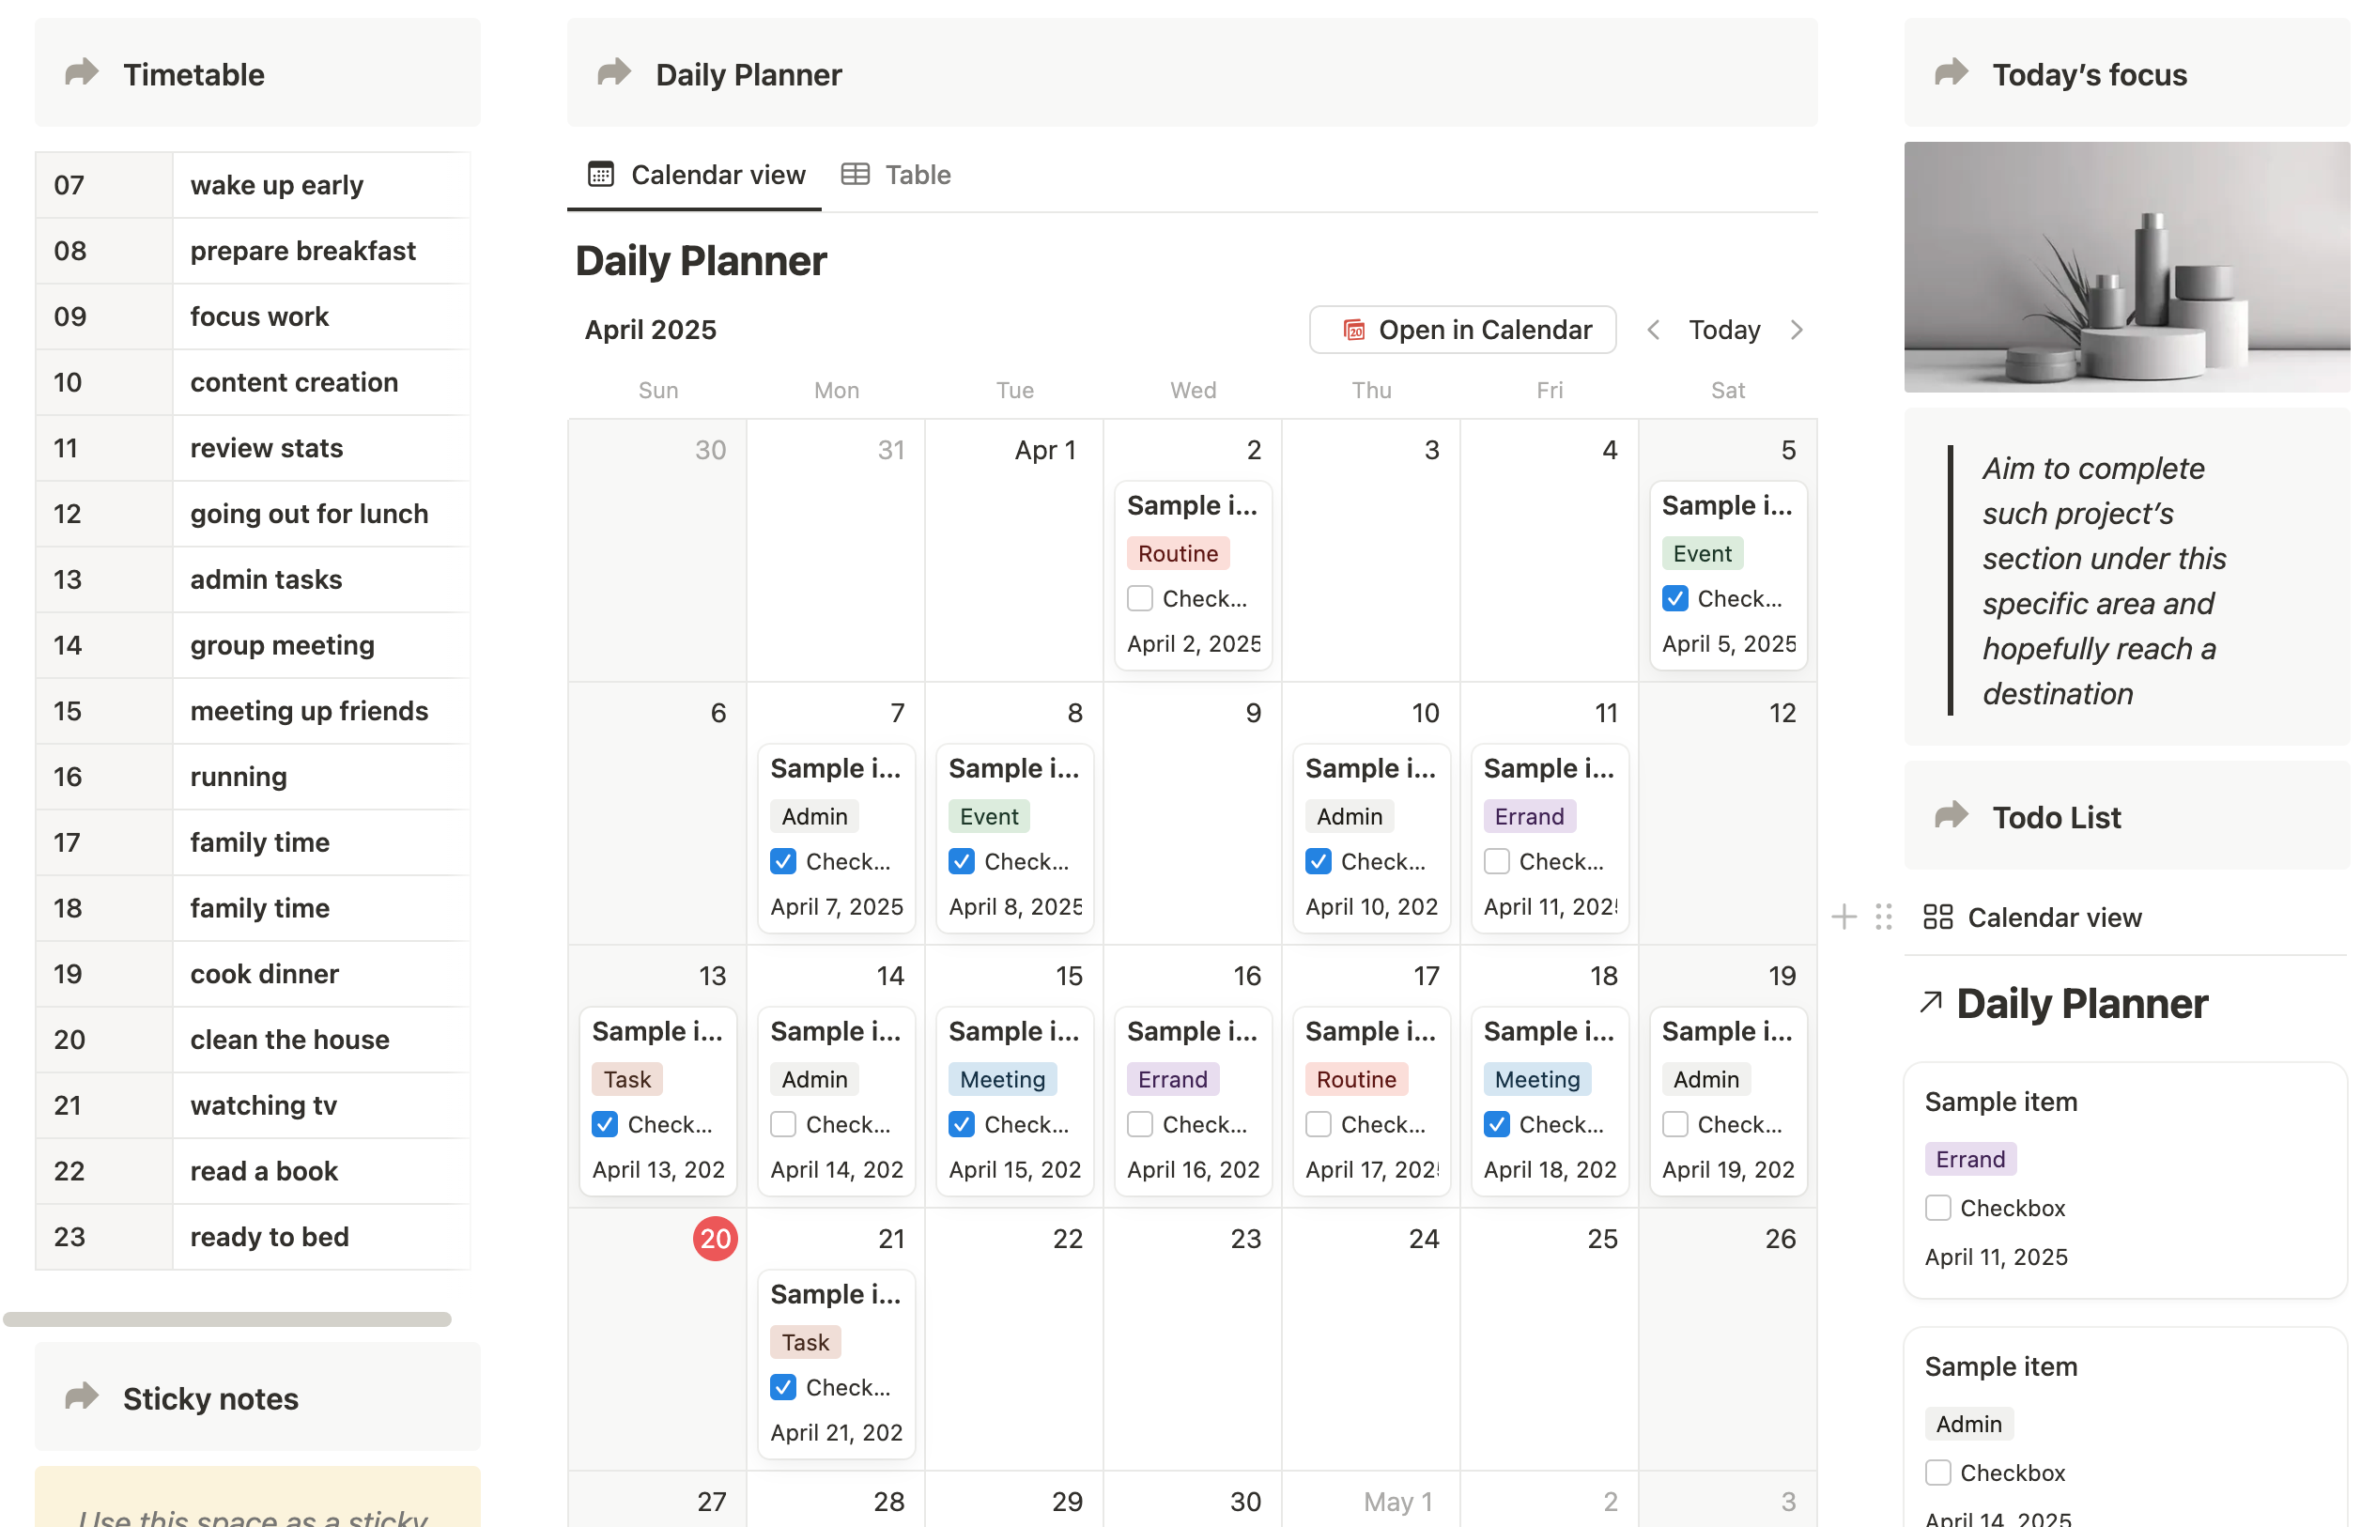Click the Todo List arrow icon
2376x1527 pixels.
(x=1951, y=816)
